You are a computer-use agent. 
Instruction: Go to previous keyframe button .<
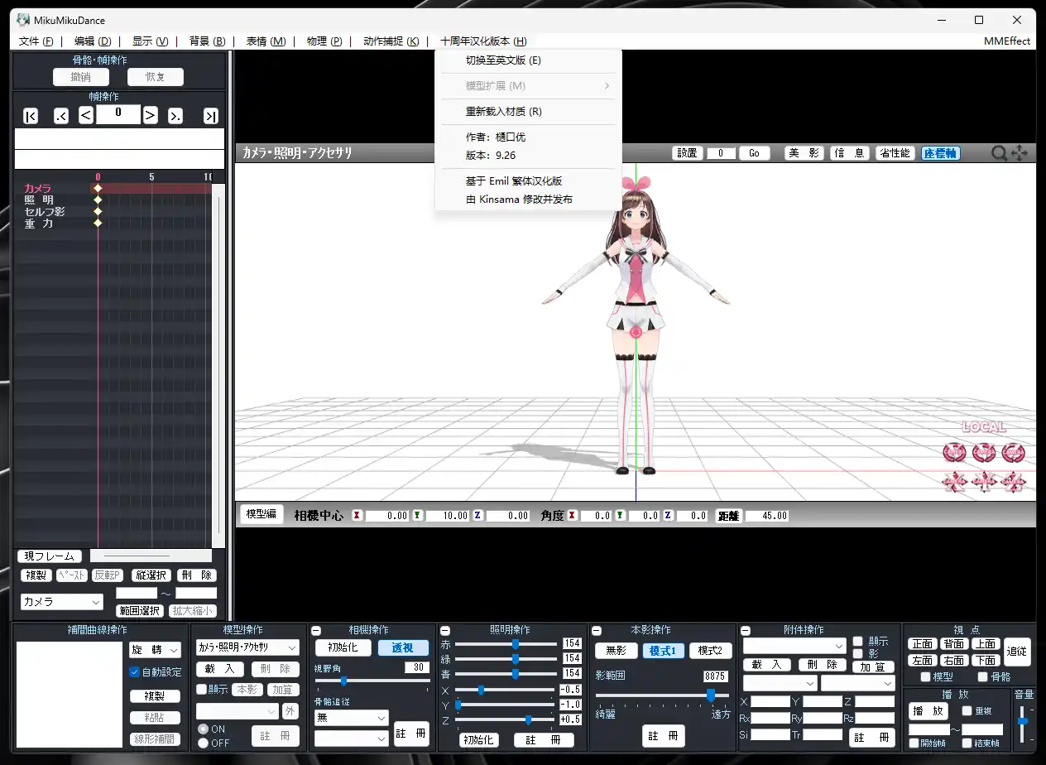(x=61, y=116)
